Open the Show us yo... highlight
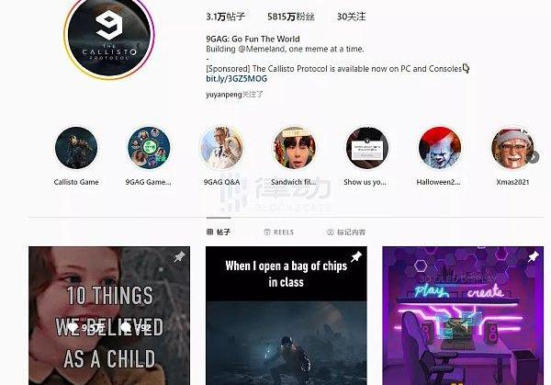Screen dimensions: 551x385 [366, 148]
